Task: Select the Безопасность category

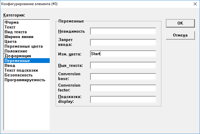Action: coord(18,75)
